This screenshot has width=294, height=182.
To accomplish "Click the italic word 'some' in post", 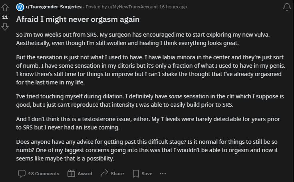I will coord(175,96).
